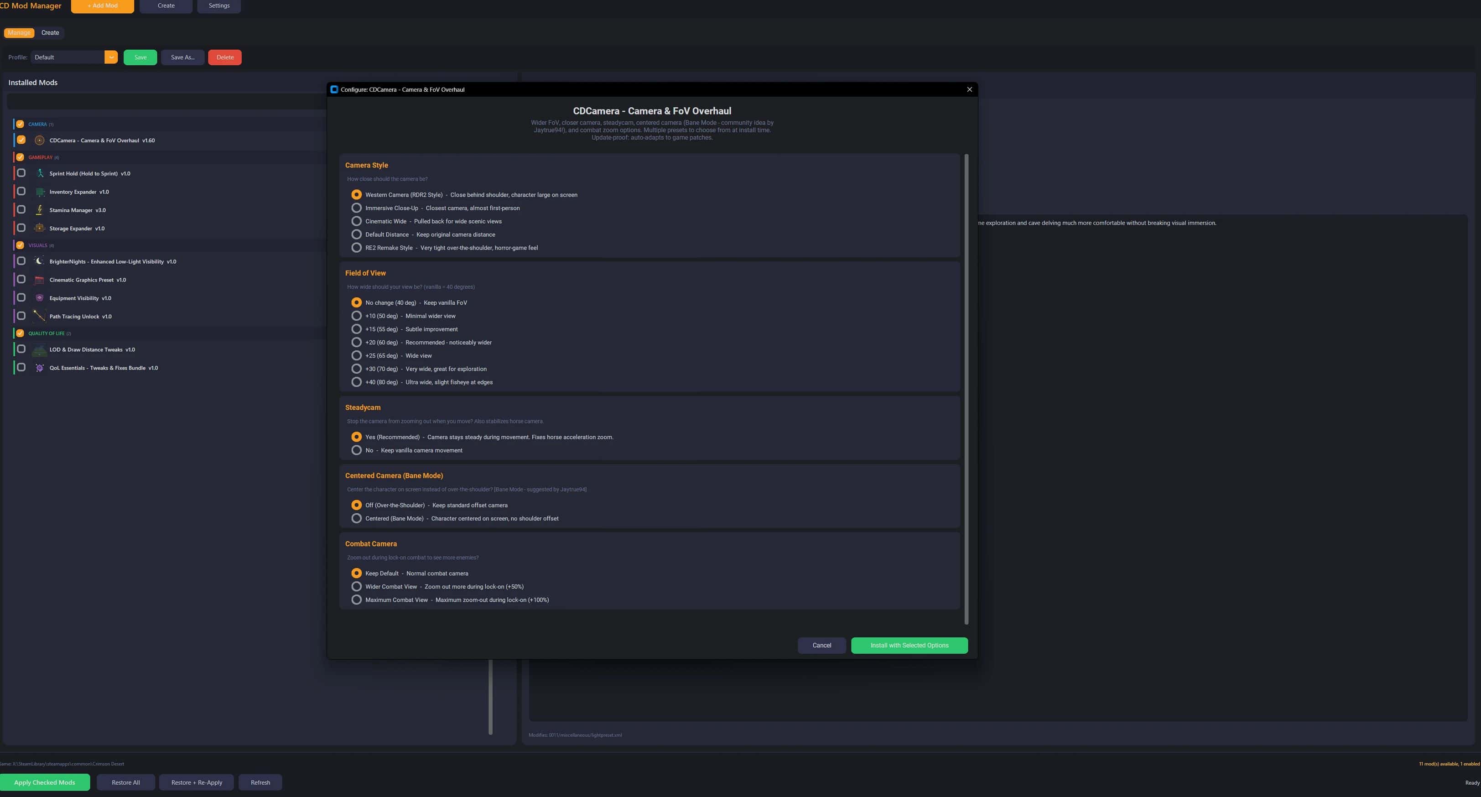
Task: Enable the Inventory Expander mod checkbox
Action: [21, 192]
